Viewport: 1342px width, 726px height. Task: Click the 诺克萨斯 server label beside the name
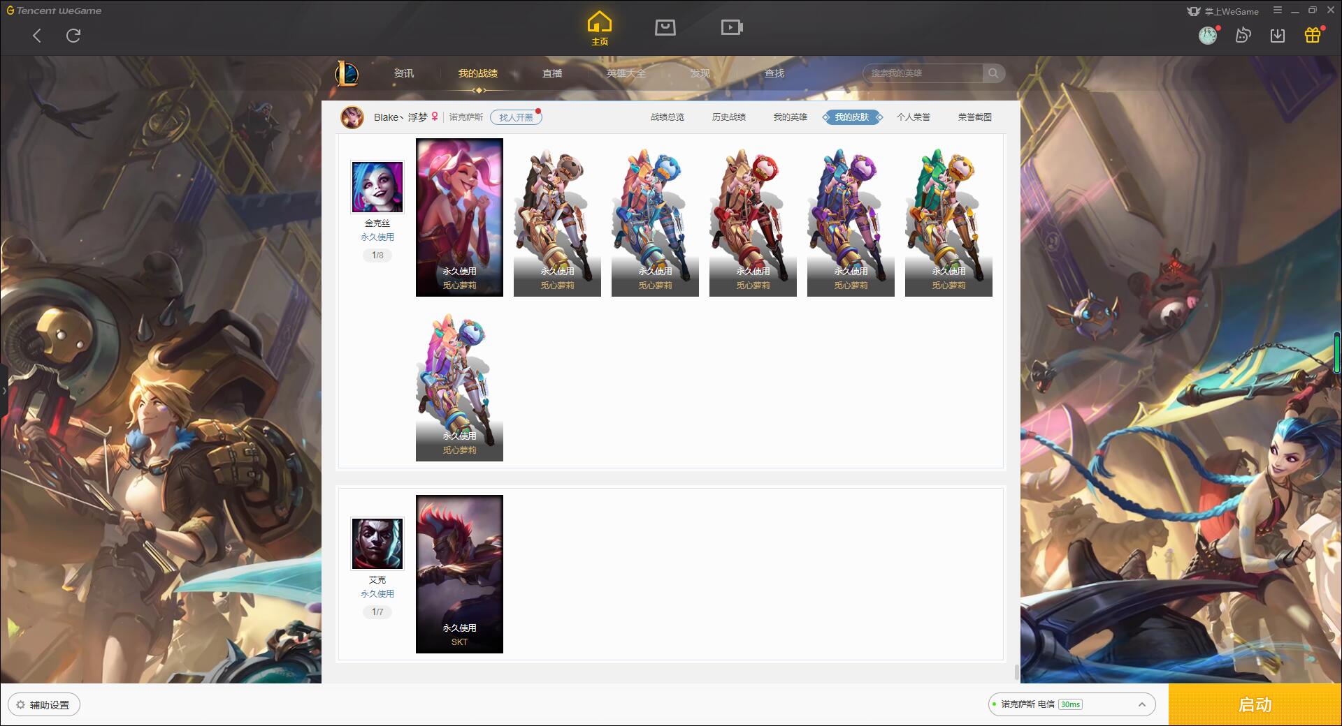tap(466, 117)
